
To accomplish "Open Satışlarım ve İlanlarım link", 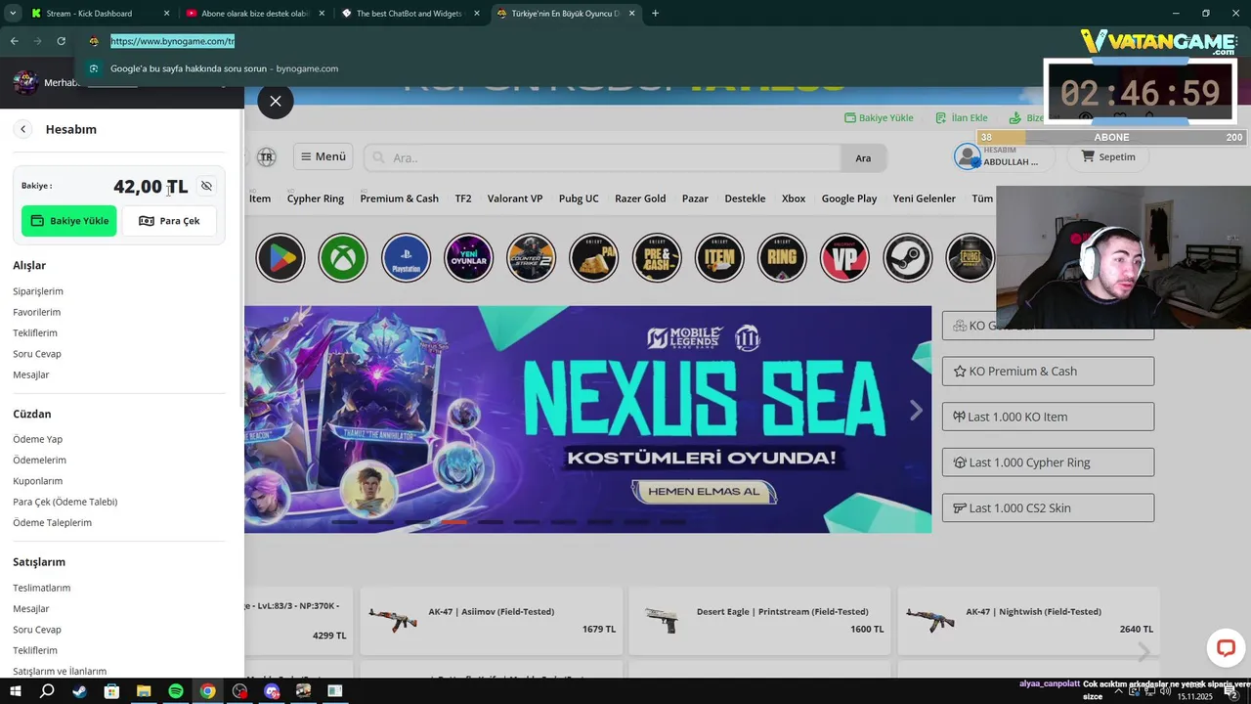I will [60, 671].
